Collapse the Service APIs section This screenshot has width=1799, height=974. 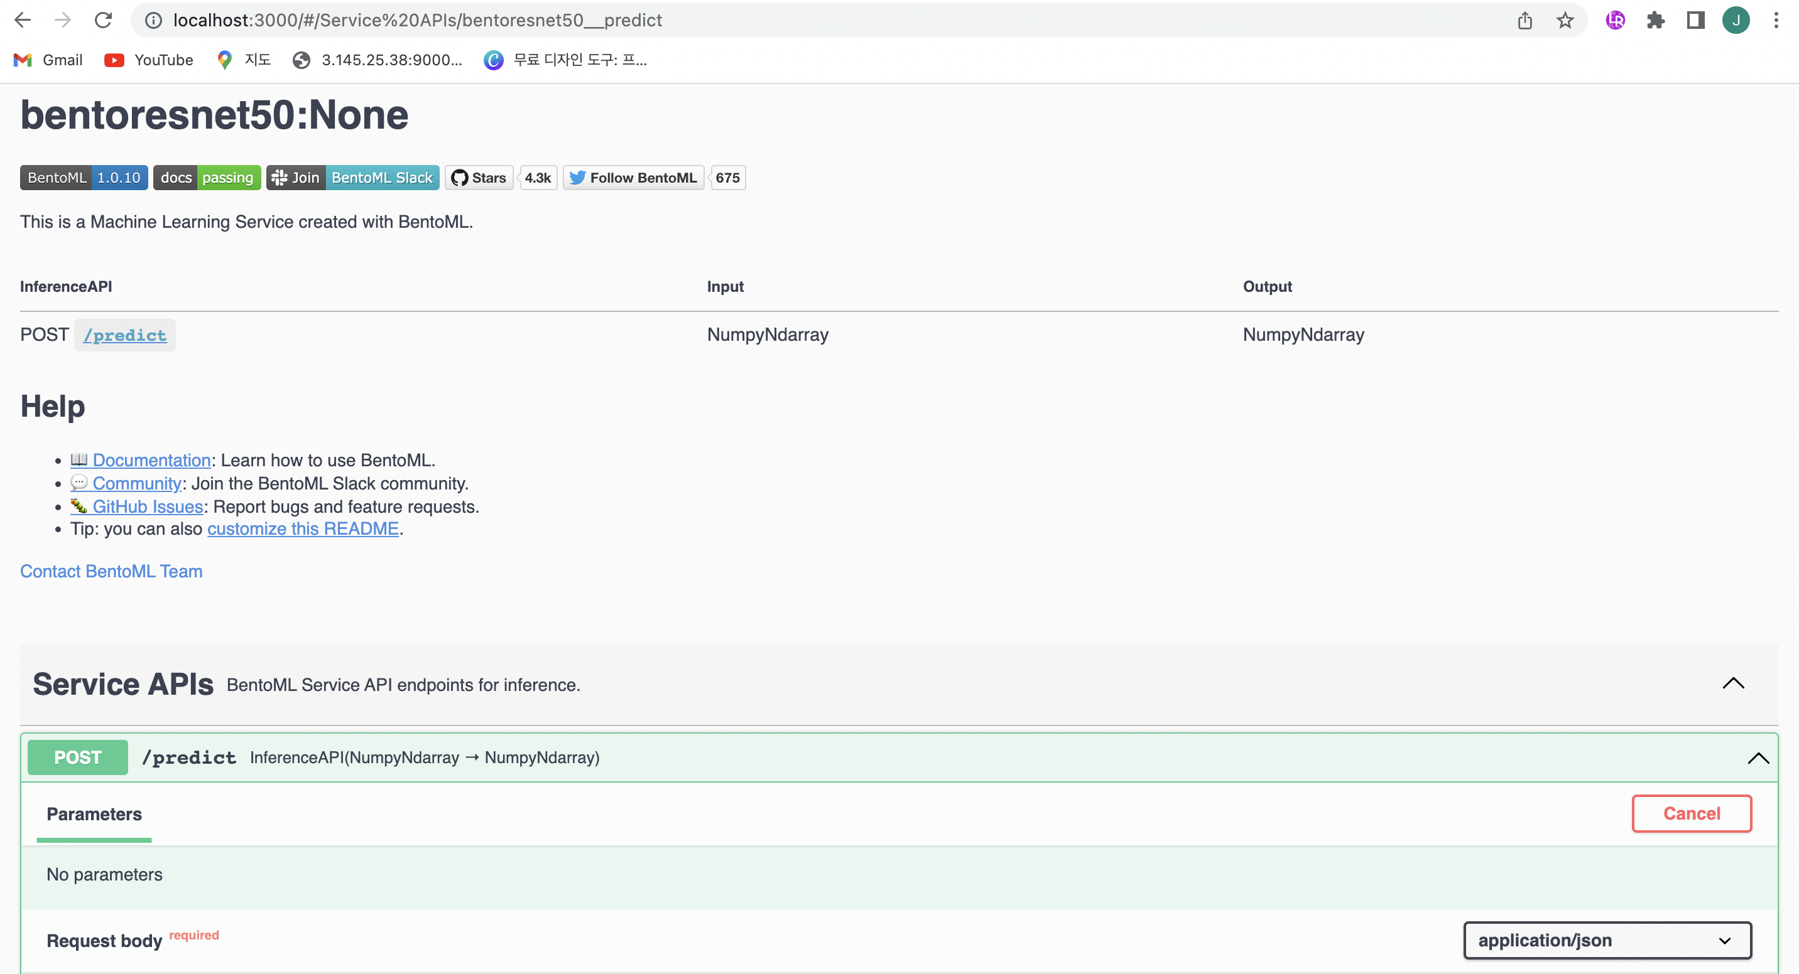point(1732,684)
